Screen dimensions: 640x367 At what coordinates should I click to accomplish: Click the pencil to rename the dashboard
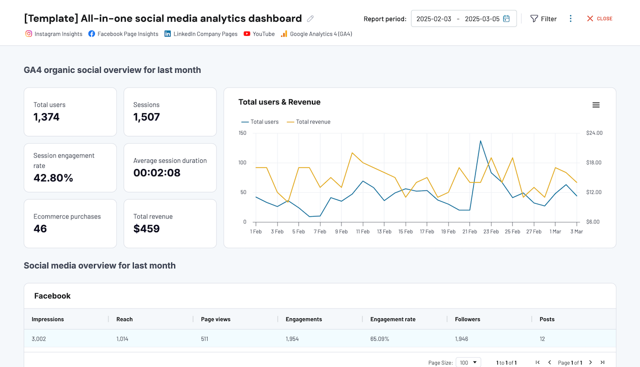[310, 18]
